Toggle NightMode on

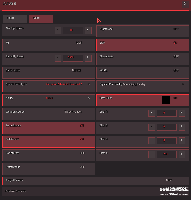point(142,31)
